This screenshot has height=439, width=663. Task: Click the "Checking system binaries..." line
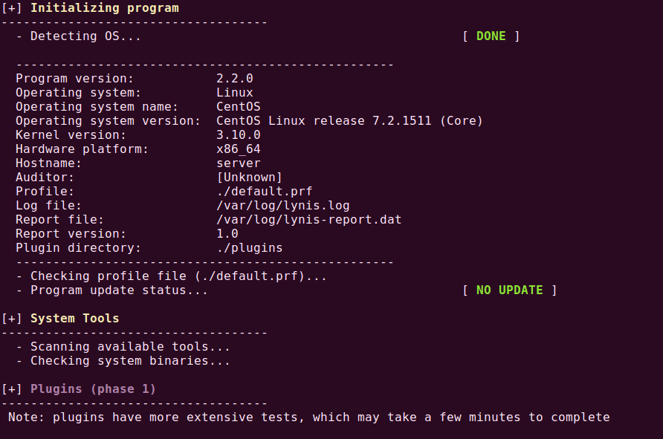coord(130,362)
